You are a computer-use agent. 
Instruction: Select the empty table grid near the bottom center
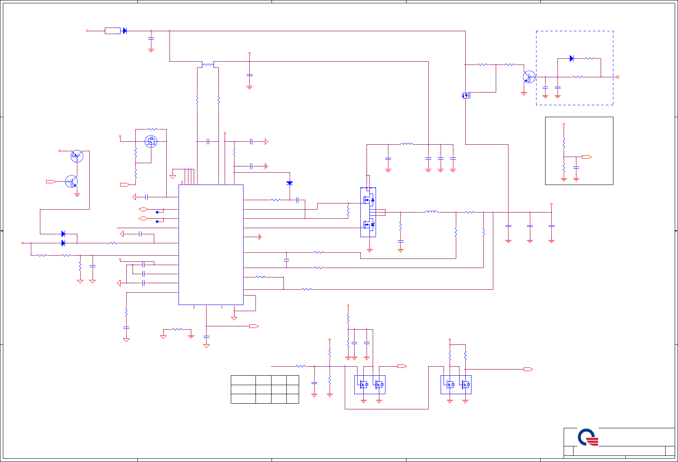coord(265,389)
